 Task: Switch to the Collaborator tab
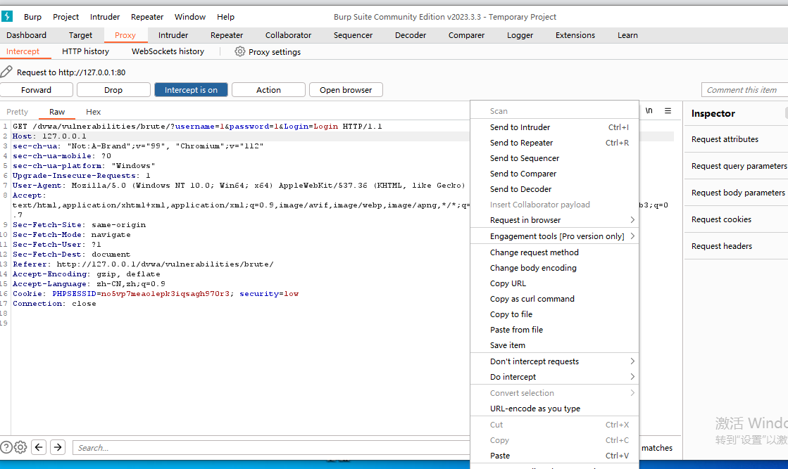click(x=289, y=35)
